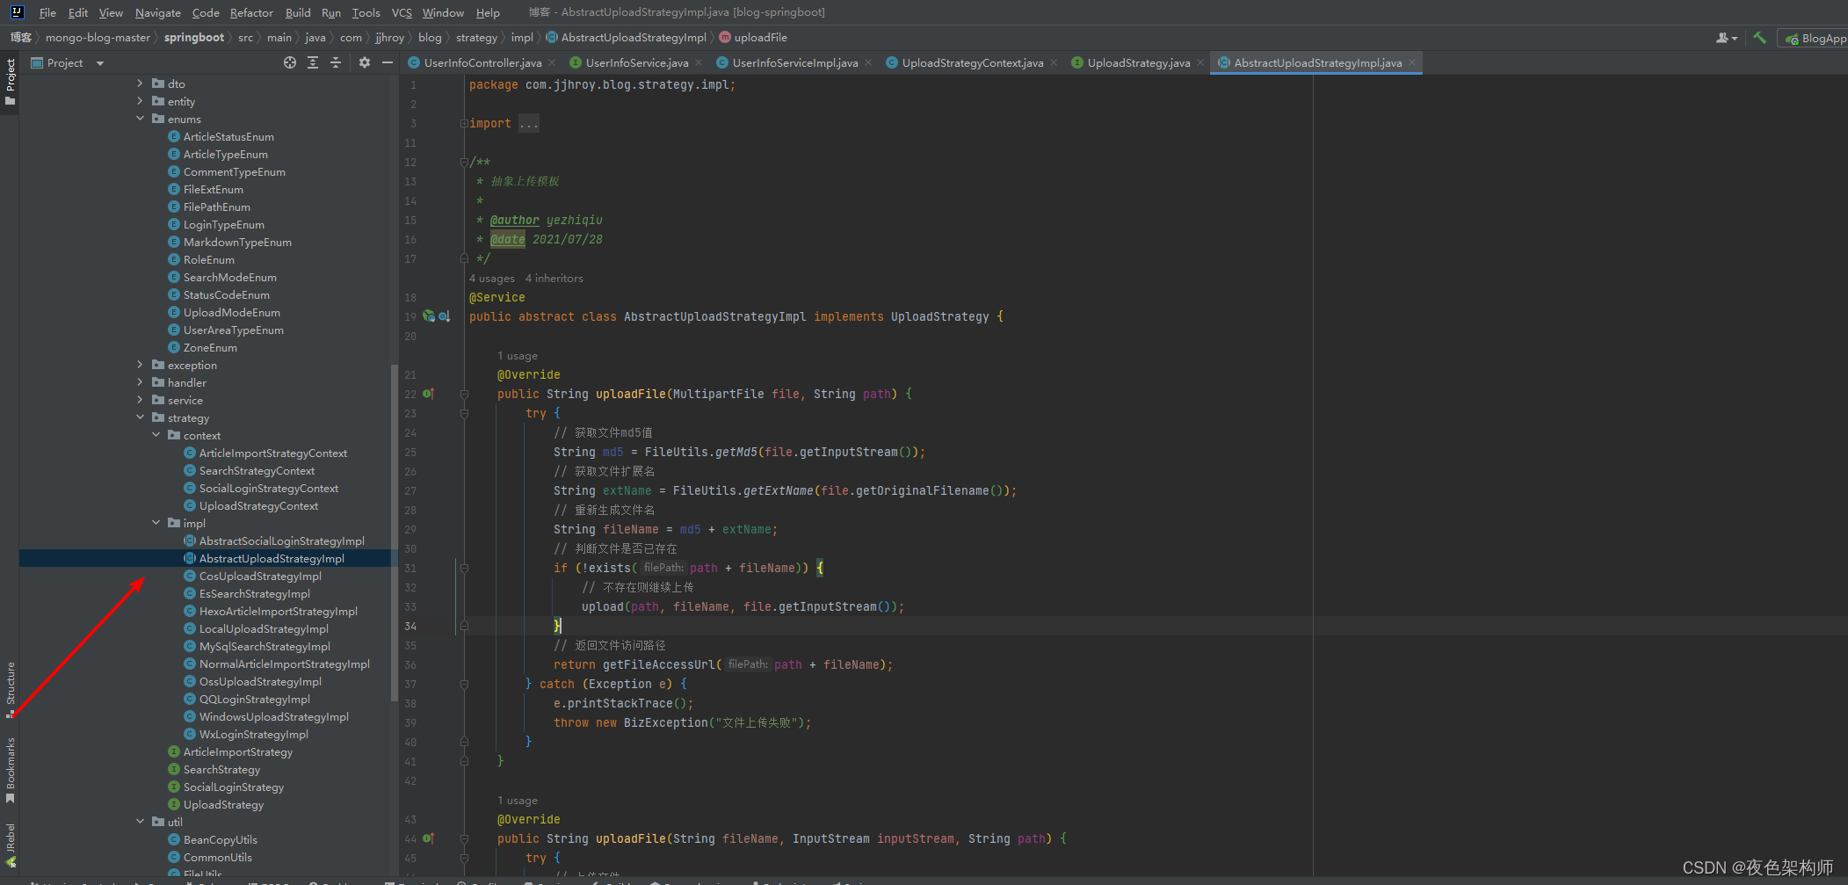The height and width of the screenshot is (885, 1848).
Task: Click the Expand All icon in Project panel
Action: (x=313, y=62)
